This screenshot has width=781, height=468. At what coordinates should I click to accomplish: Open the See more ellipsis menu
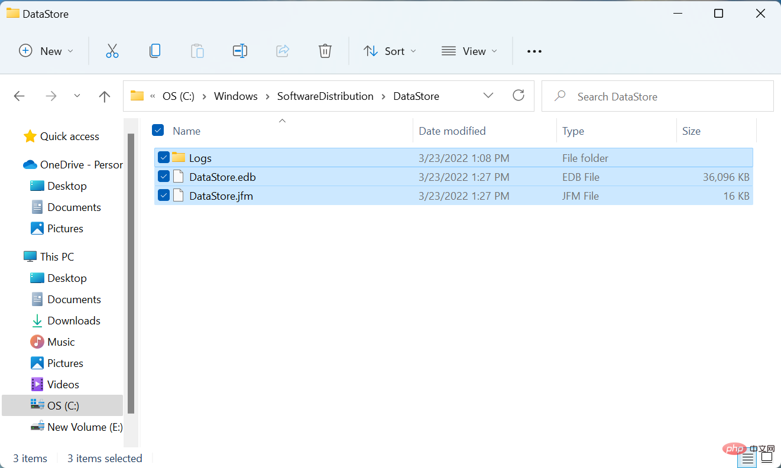coord(534,51)
